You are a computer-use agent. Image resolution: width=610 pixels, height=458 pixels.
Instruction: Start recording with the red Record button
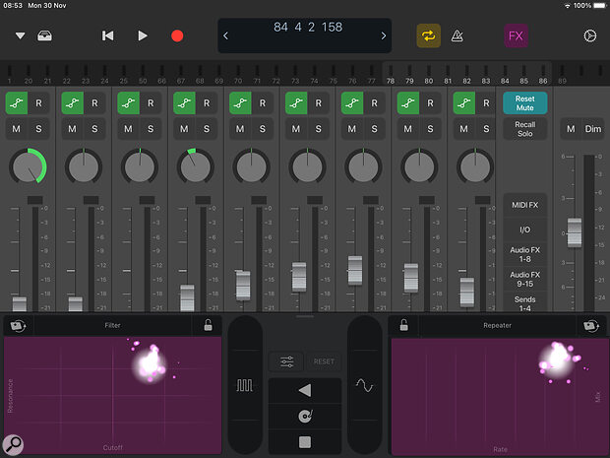pyautogui.click(x=177, y=35)
